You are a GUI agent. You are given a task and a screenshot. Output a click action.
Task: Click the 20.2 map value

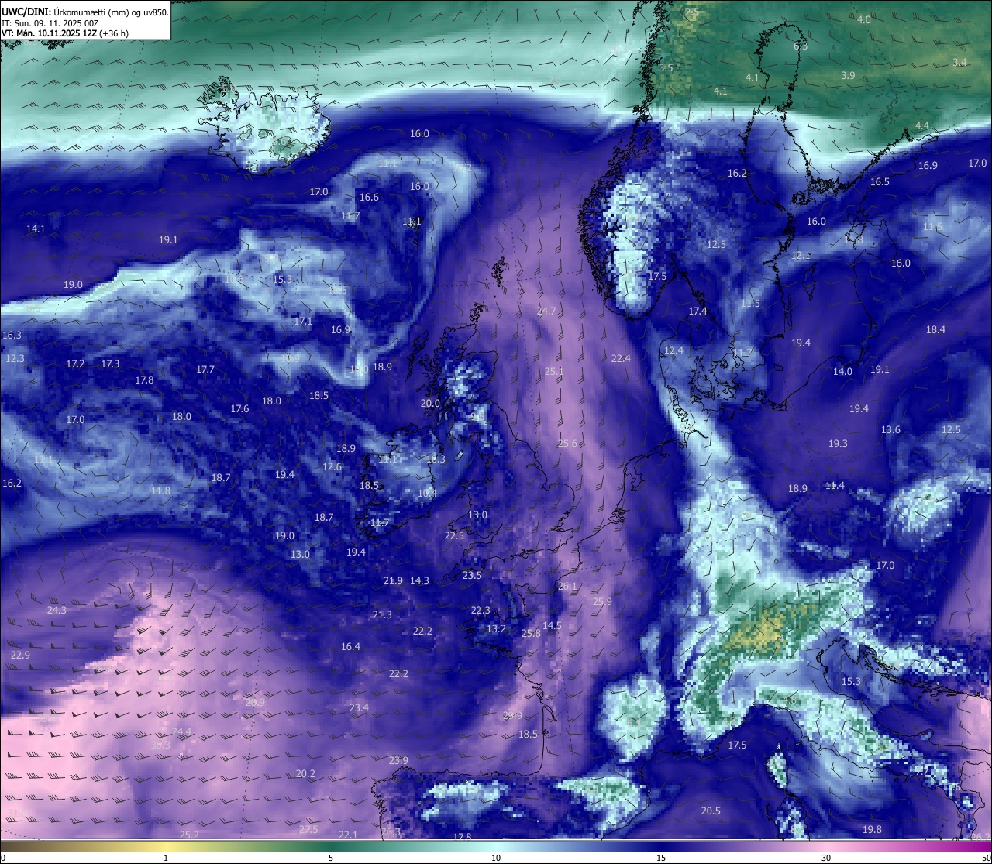305,773
